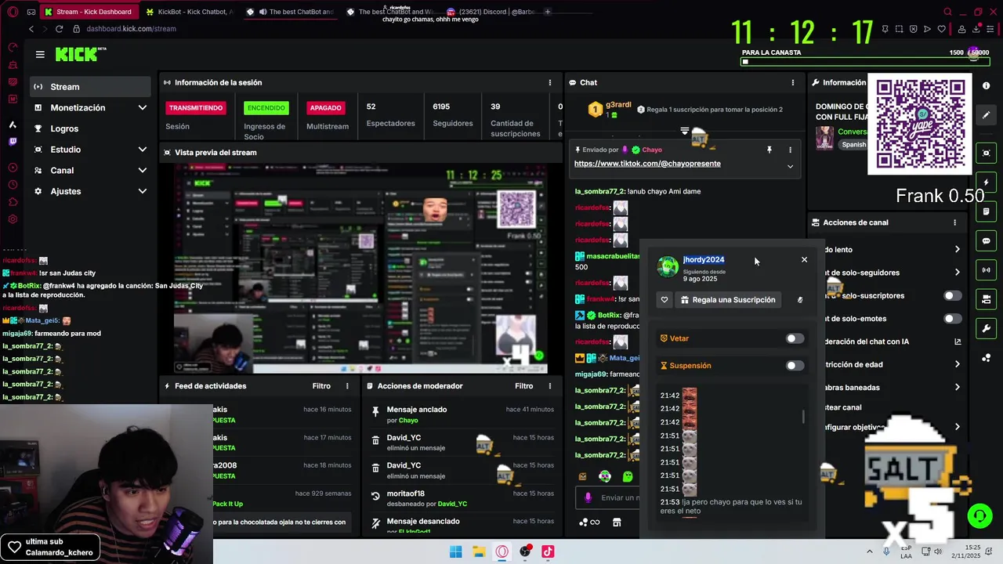Toggle the Suspensión switch
The image size is (1003, 564).
click(795, 366)
